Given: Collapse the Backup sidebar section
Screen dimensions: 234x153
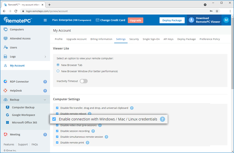Looking at the screenshot, I should (45, 100).
